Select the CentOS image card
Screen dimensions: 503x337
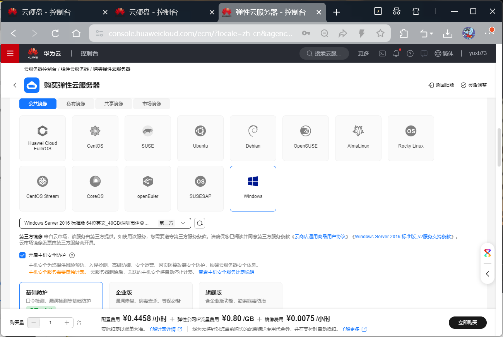tap(95, 138)
